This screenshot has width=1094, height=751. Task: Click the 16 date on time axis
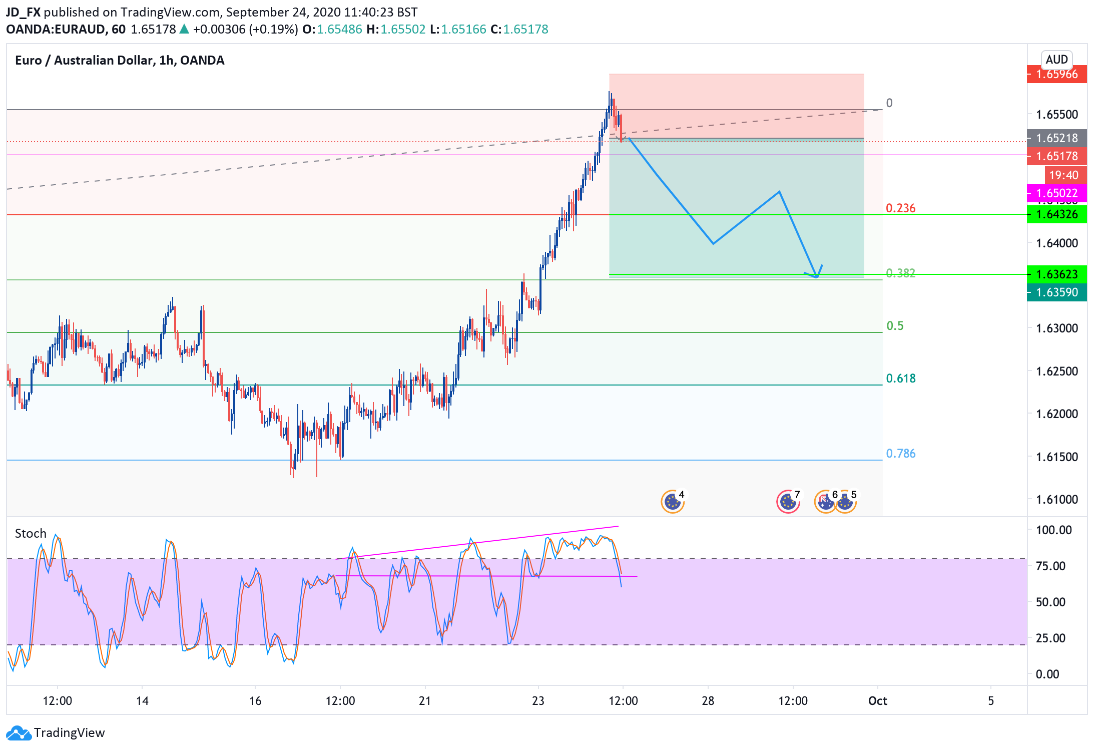(x=255, y=701)
